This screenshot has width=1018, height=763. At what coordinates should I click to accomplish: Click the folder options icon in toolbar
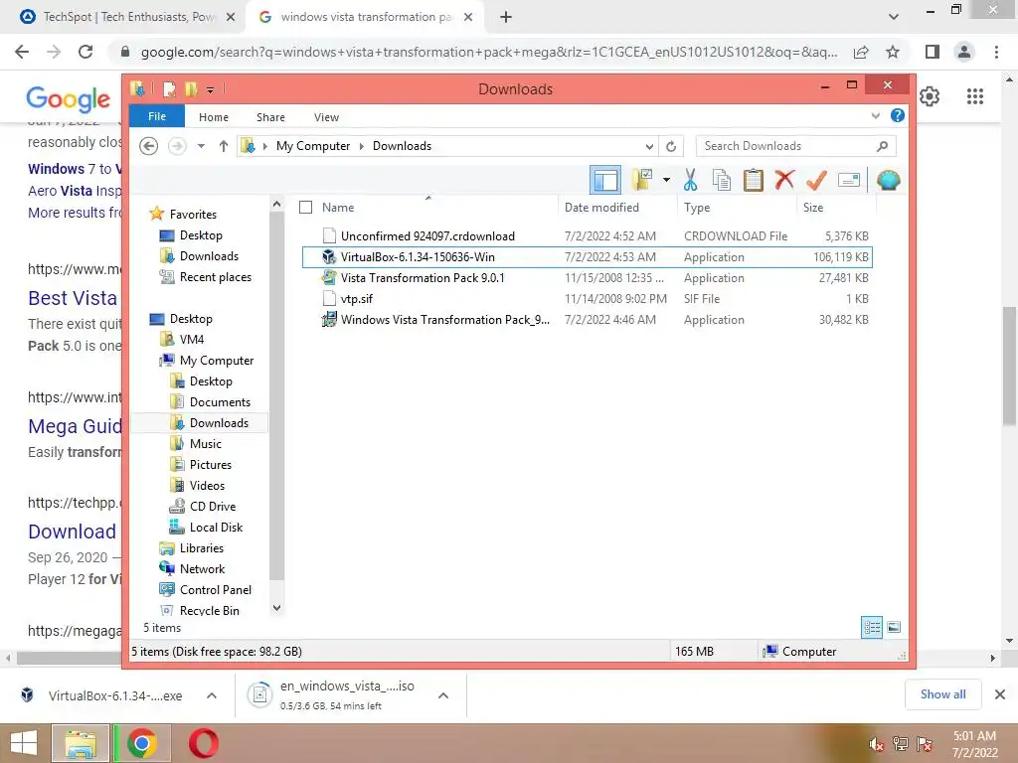[642, 180]
